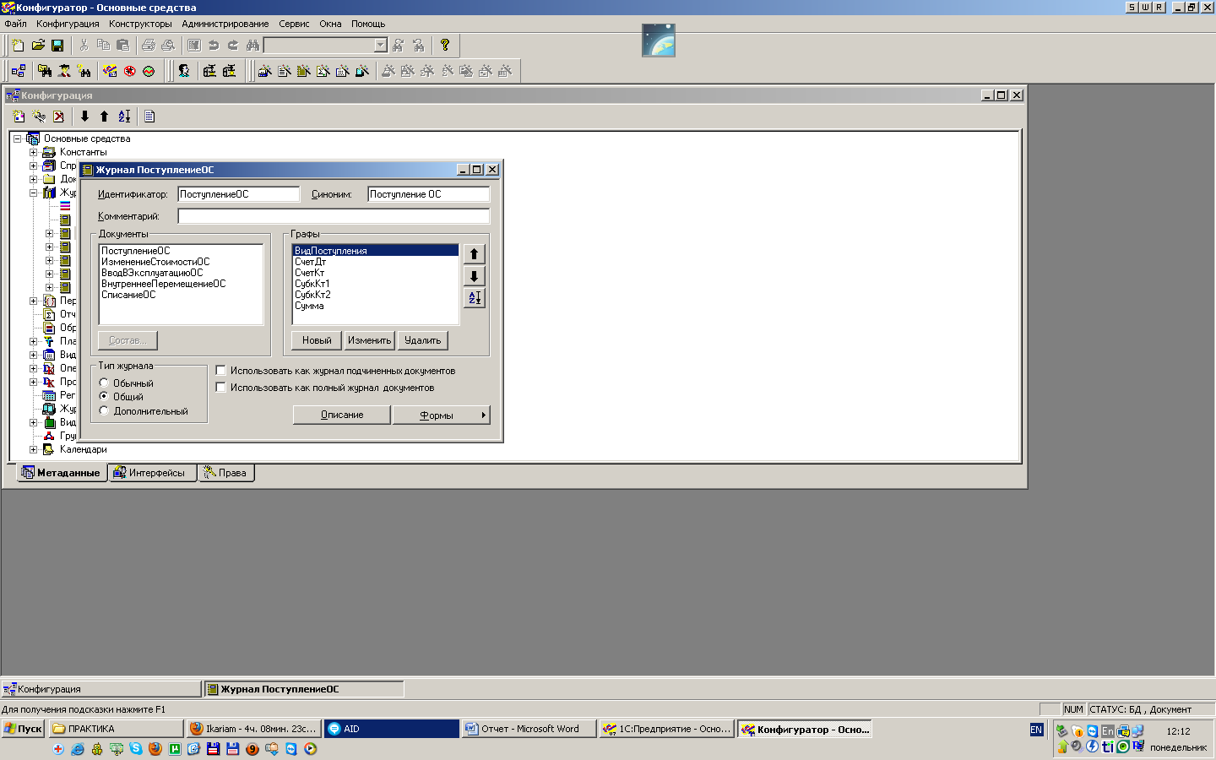Click the Идентификатор input field
Image resolution: width=1216 pixels, height=760 pixels.
click(239, 194)
